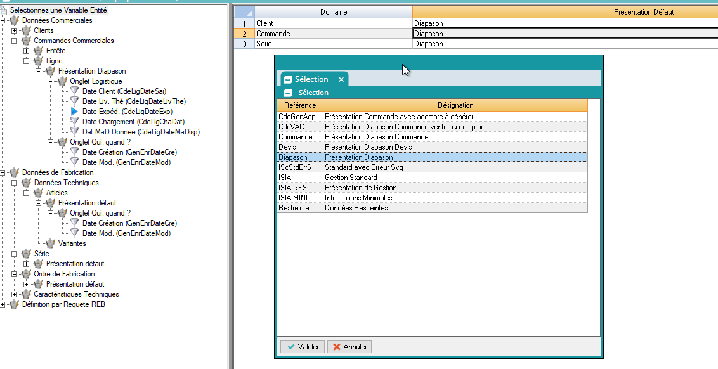This screenshot has height=369, width=718.
Task: Click the Onglet Logistique node icon
Action: click(62, 81)
